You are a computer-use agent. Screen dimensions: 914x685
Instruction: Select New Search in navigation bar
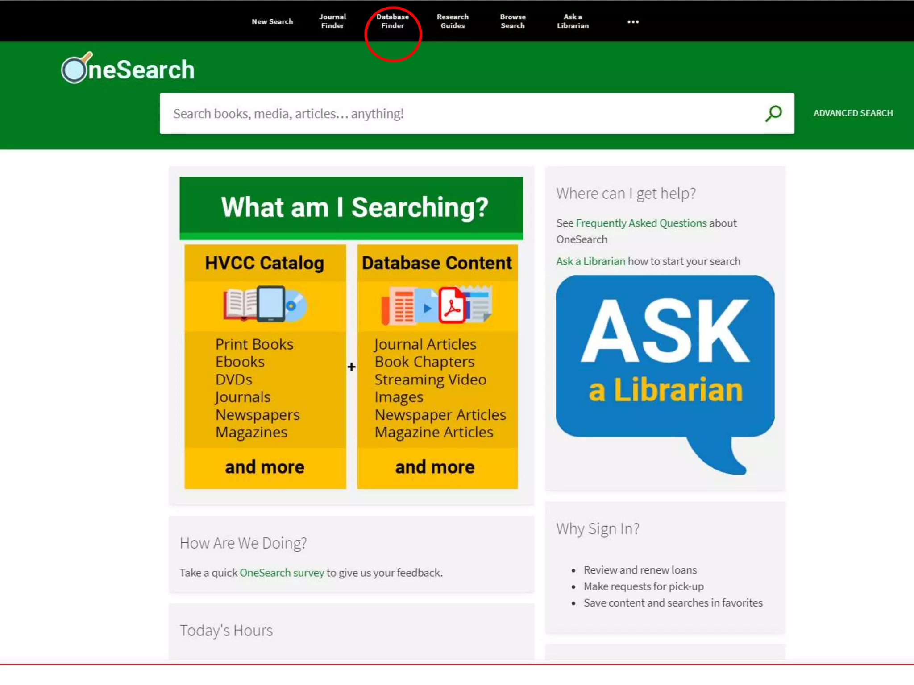272,21
